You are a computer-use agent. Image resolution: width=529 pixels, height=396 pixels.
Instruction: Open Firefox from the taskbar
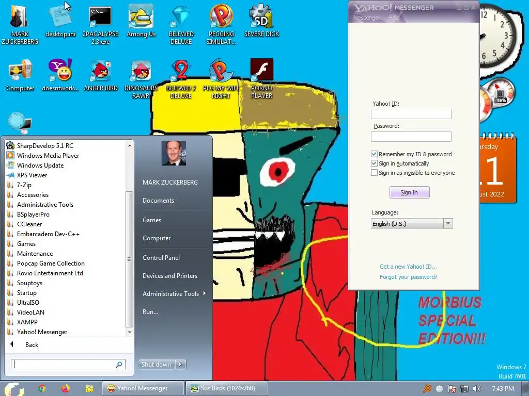click(x=66, y=388)
